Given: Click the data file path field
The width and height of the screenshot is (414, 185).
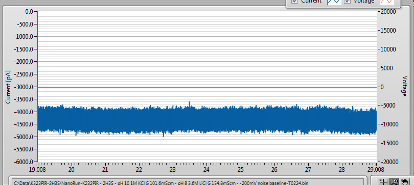Looking at the screenshot, I should point(188,182).
